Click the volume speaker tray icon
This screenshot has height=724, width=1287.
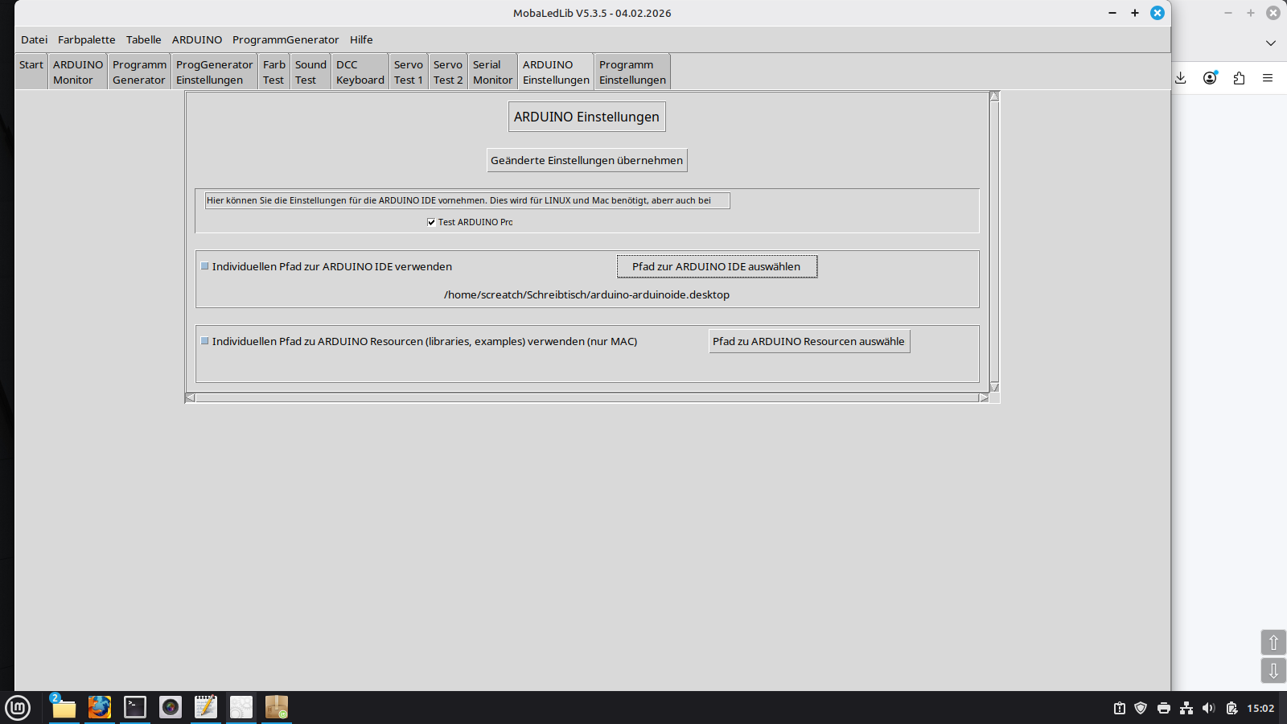click(x=1208, y=708)
